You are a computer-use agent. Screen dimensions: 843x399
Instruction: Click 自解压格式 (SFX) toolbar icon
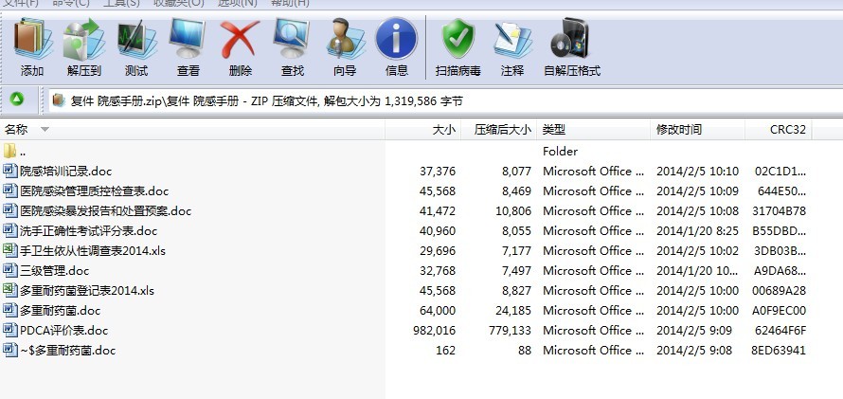571,47
